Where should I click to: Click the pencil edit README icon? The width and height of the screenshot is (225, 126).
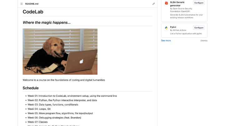coord(153,4)
